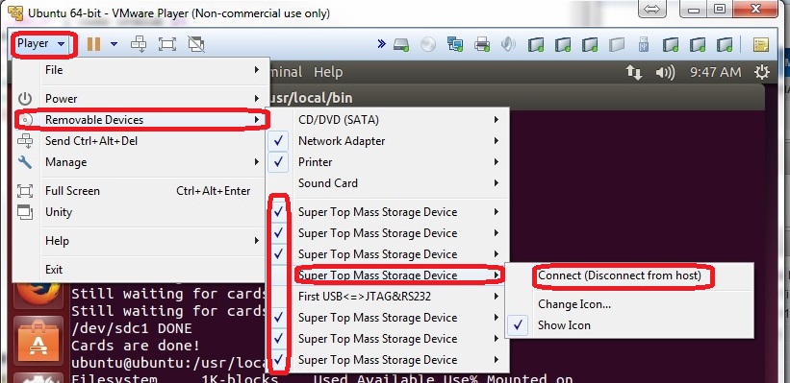Click the USB stick toolbar icon
Viewport: 790px width, 383px height.
pyautogui.click(x=644, y=45)
